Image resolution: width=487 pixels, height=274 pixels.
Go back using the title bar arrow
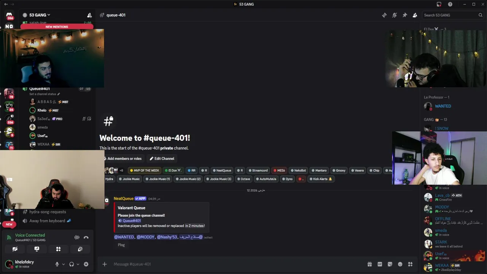[x=6, y=4]
